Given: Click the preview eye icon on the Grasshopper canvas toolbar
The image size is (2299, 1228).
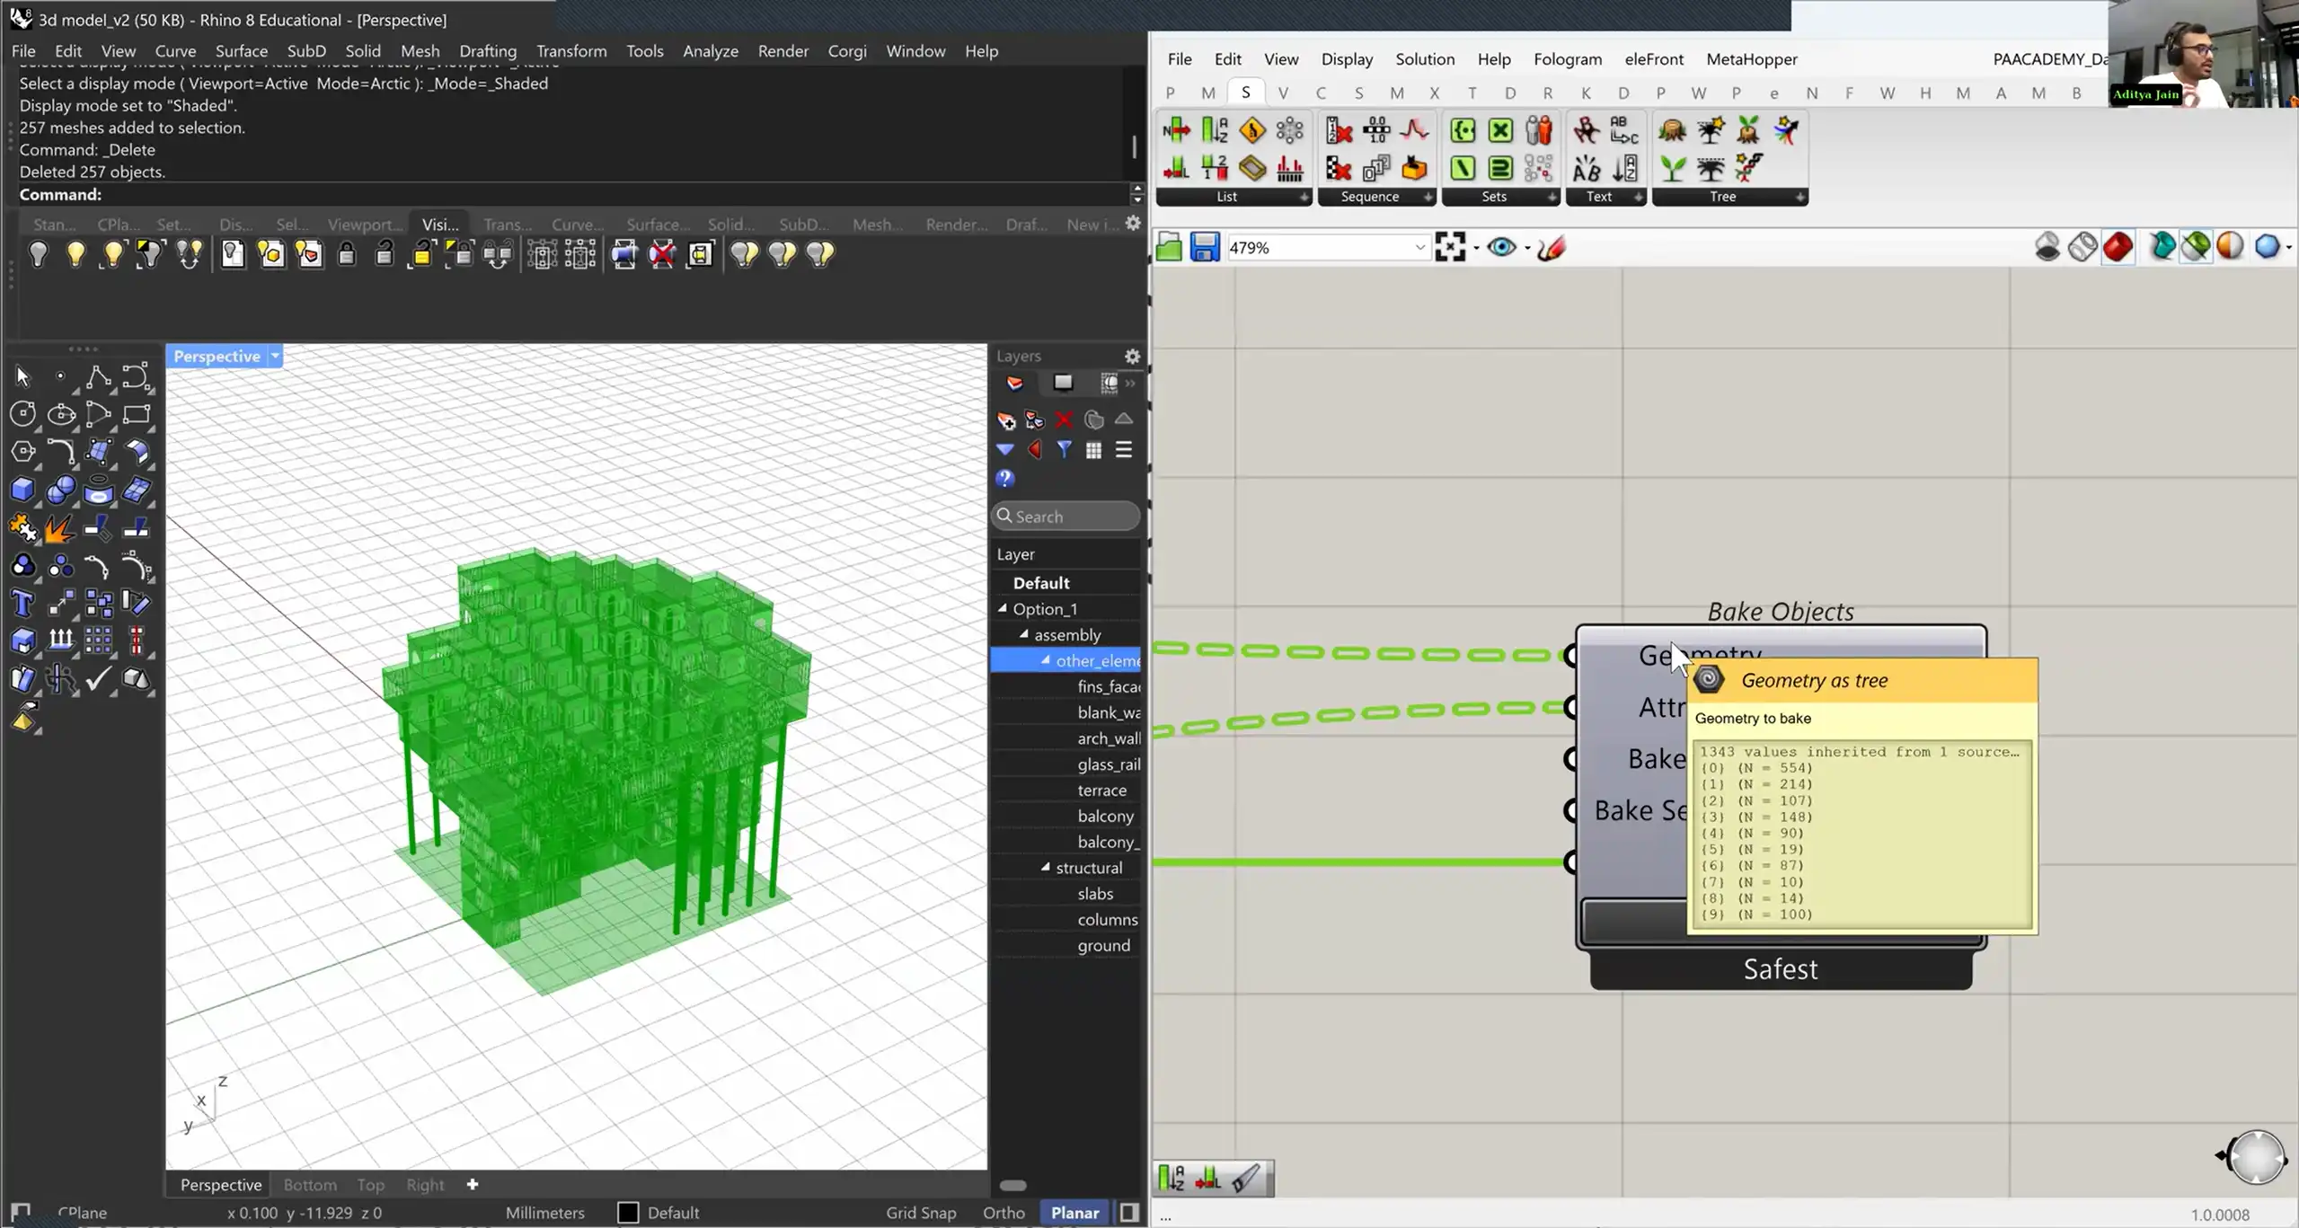Looking at the screenshot, I should [1503, 247].
